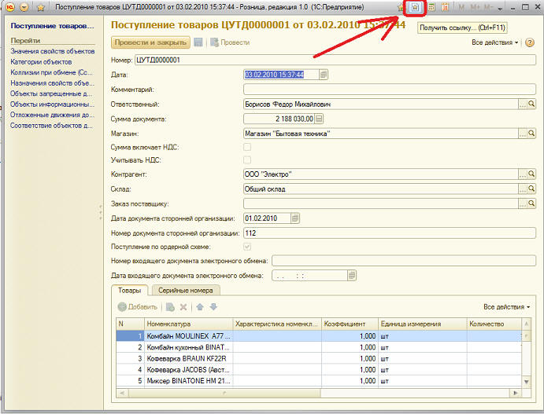Viewport: 544px width, 414px height.
Task: Toggle the Учитывать НДС checkbox
Action: click(247, 160)
